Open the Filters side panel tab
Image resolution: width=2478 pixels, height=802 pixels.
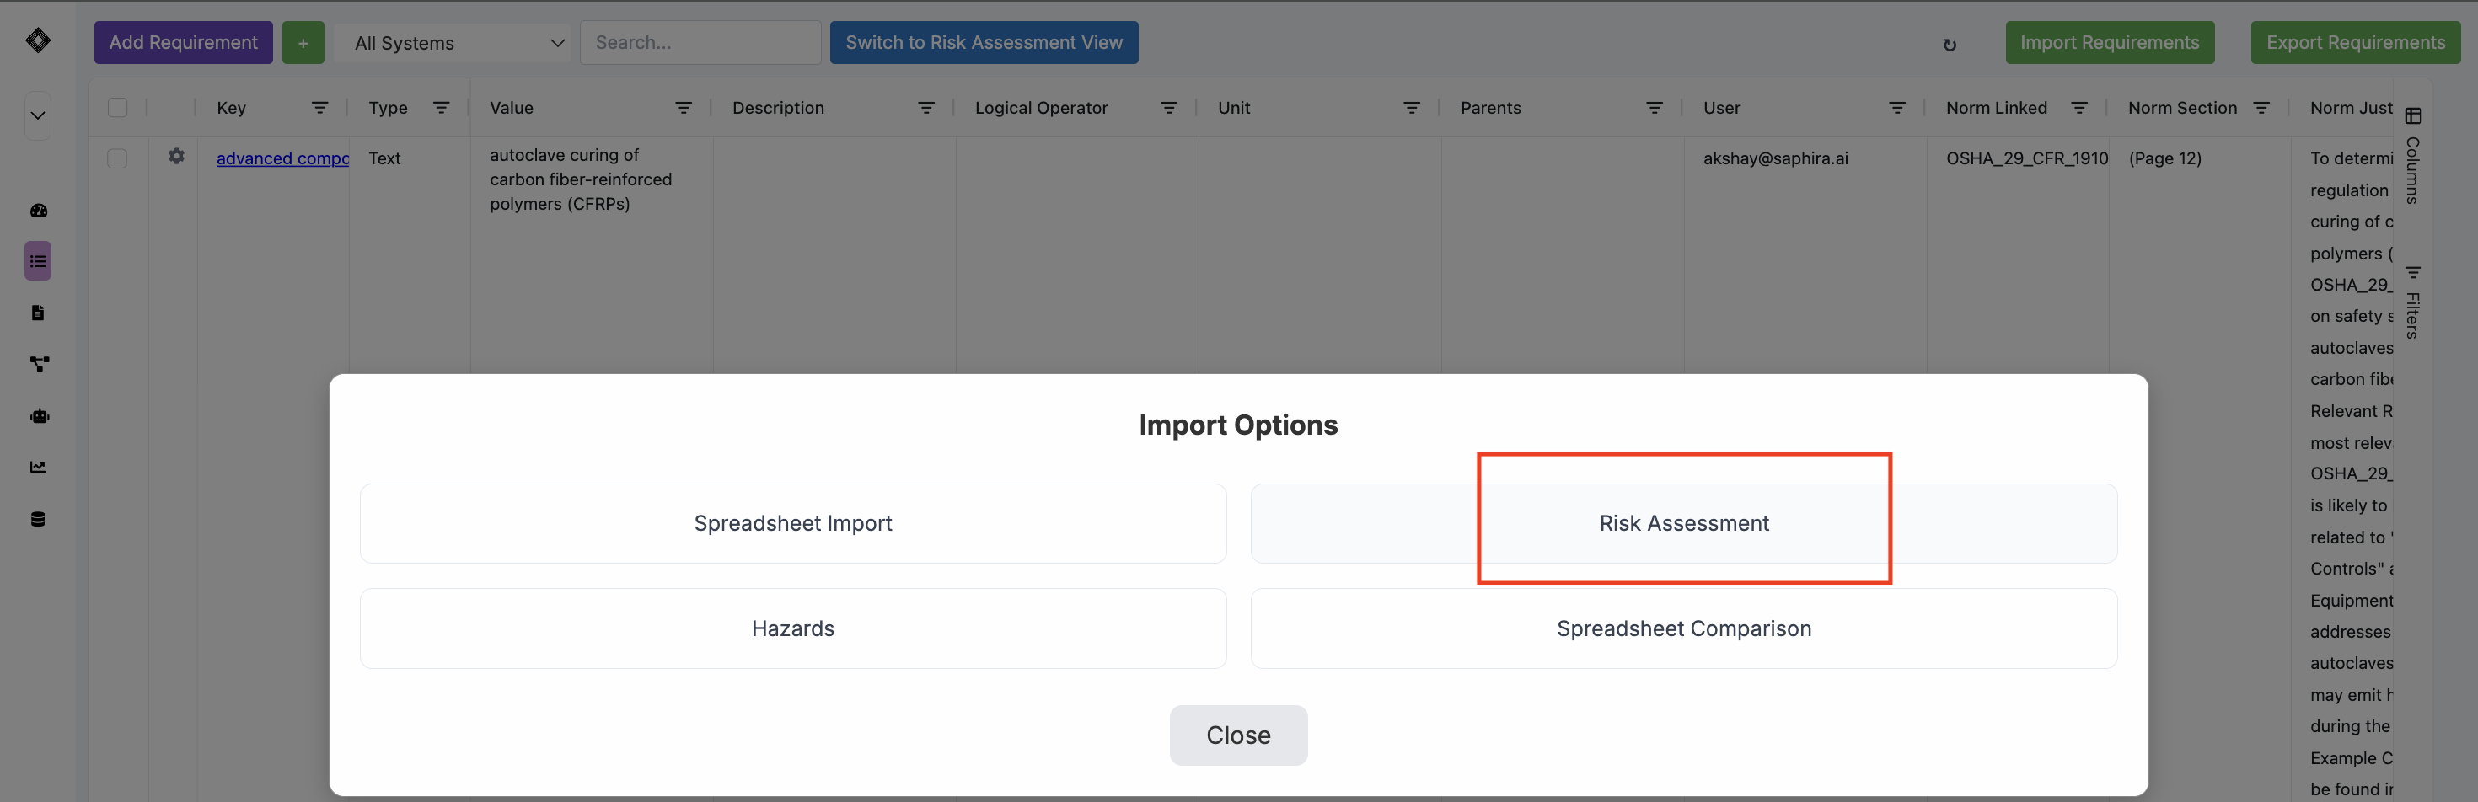[x=2411, y=302]
